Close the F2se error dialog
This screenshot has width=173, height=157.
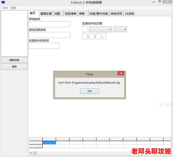tap(121, 73)
